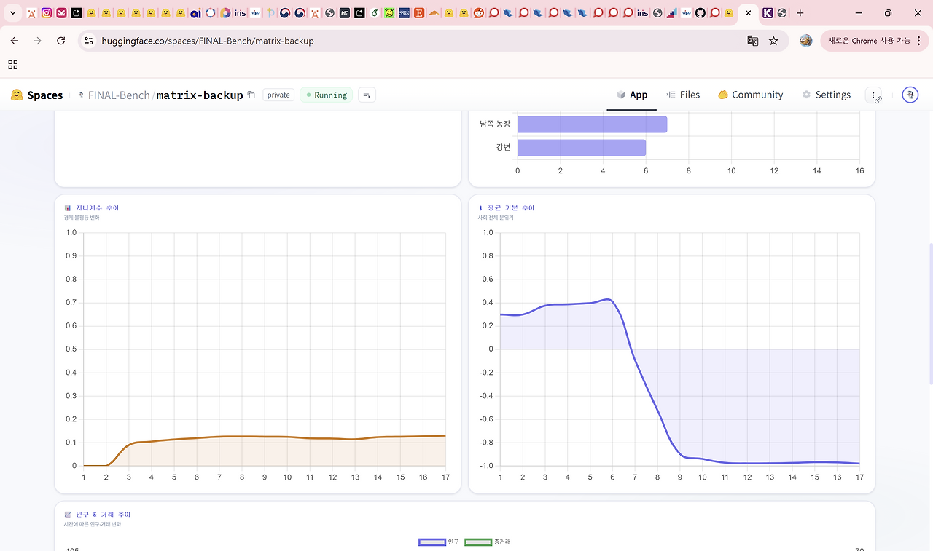
Task: Switch to the blue 'ai' favicon tab
Action: click(x=195, y=13)
